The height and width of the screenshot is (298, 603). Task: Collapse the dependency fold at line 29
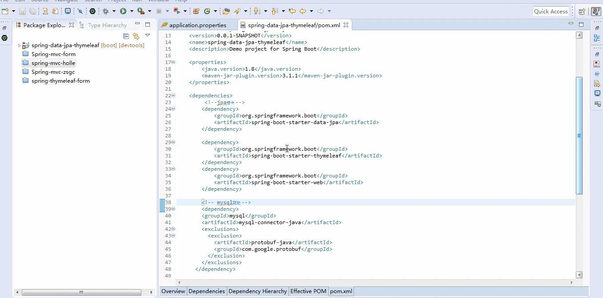pos(173,142)
